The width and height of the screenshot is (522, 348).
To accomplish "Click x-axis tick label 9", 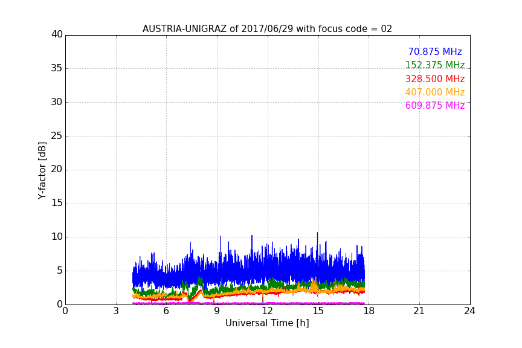I will point(217,311).
